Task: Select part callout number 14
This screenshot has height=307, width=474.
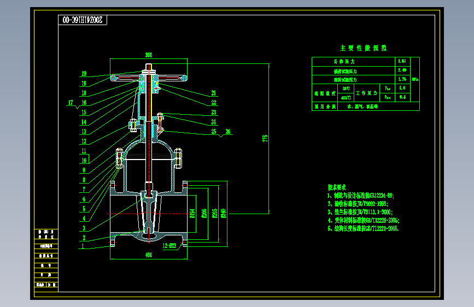Action: pos(84,122)
